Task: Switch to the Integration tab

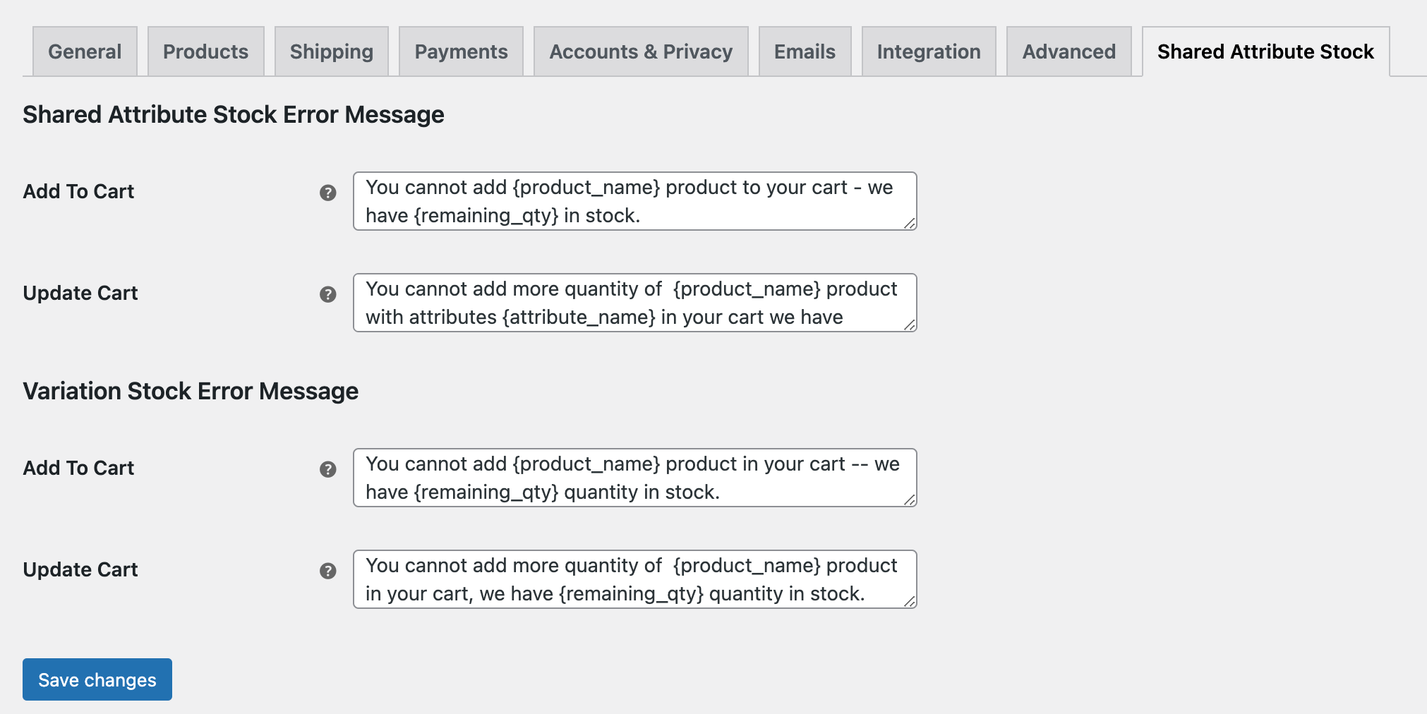Action: (x=928, y=52)
